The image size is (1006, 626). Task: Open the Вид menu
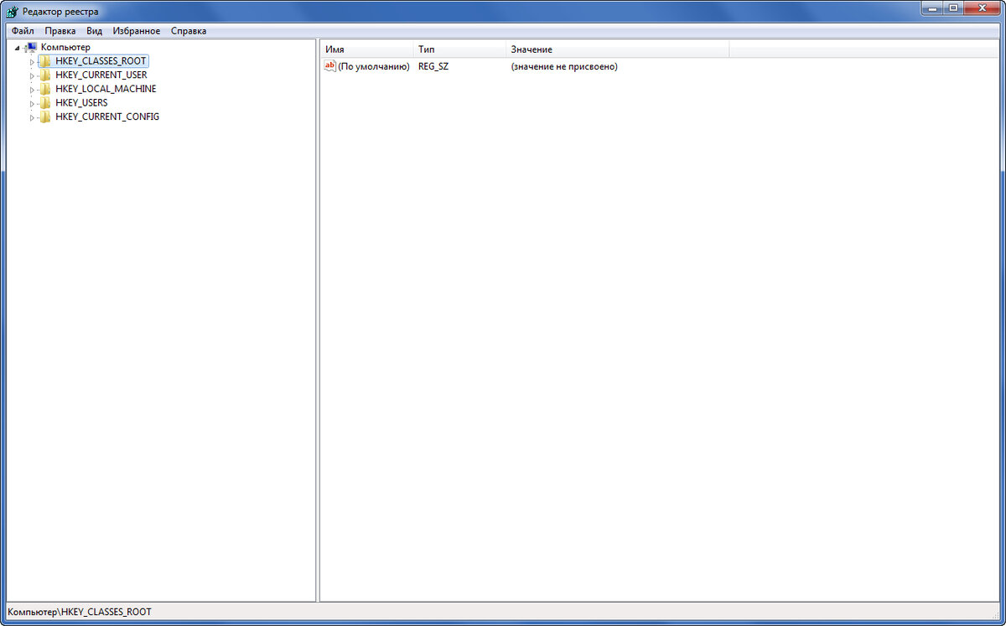(x=95, y=31)
